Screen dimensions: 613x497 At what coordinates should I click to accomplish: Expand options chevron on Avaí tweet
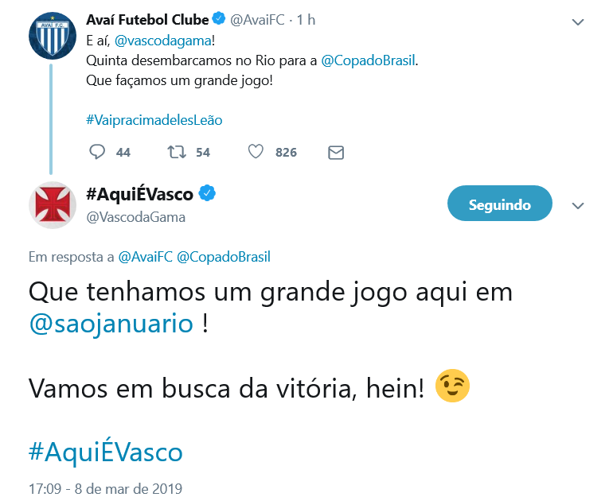point(578,21)
